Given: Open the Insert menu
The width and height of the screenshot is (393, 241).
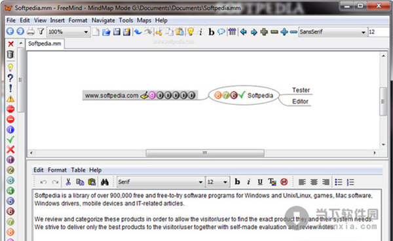Looking at the screenshot, I should 57,20.
